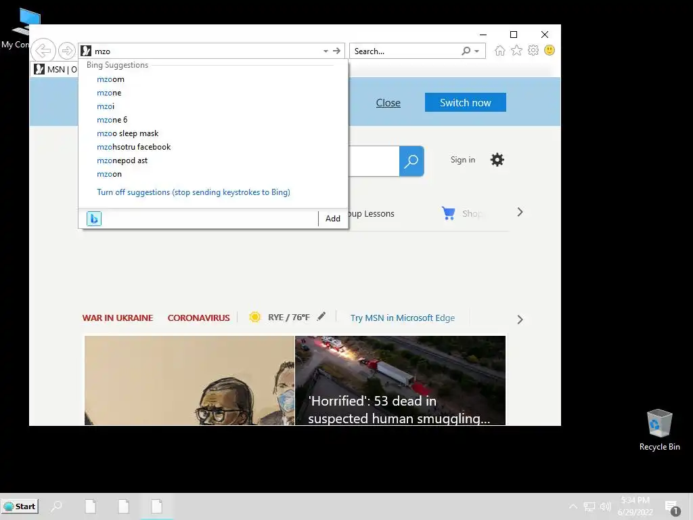Click the Sign in link
Viewport: 693px width, 520px height.
(x=463, y=160)
